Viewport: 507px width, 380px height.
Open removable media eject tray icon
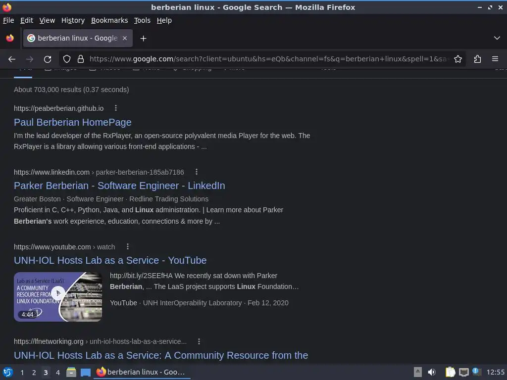[418, 372]
